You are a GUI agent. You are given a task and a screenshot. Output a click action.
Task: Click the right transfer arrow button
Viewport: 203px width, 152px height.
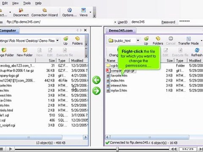[x=96, y=91]
